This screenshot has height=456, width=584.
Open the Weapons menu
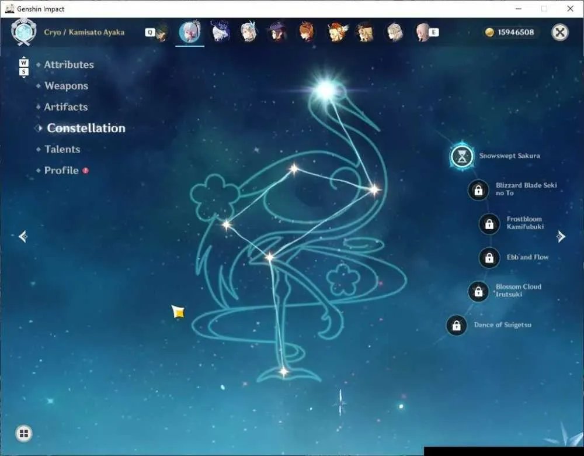(67, 86)
